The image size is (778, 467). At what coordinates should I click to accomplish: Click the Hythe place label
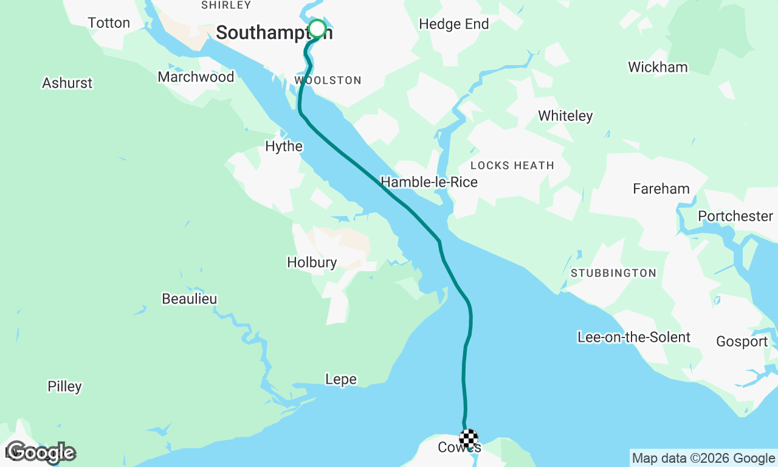(x=284, y=147)
